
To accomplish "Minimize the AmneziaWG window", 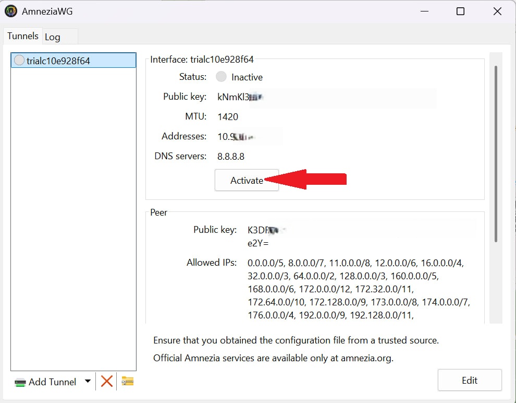I will click(424, 11).
